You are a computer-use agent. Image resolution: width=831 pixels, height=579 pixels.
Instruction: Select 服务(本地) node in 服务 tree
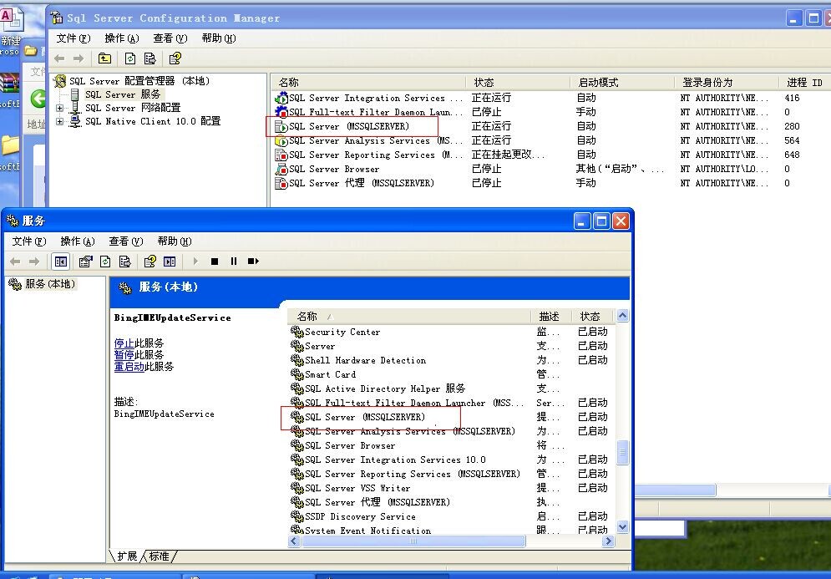coord(50,284)
